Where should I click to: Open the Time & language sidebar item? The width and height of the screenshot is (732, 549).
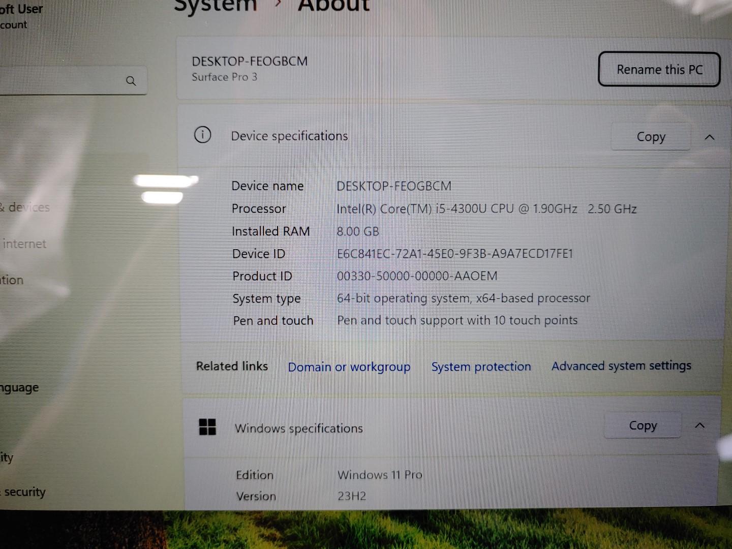[x=19, y=388]
